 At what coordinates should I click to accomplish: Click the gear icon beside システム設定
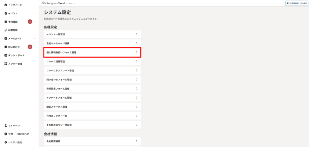click(x=6, y=142)
